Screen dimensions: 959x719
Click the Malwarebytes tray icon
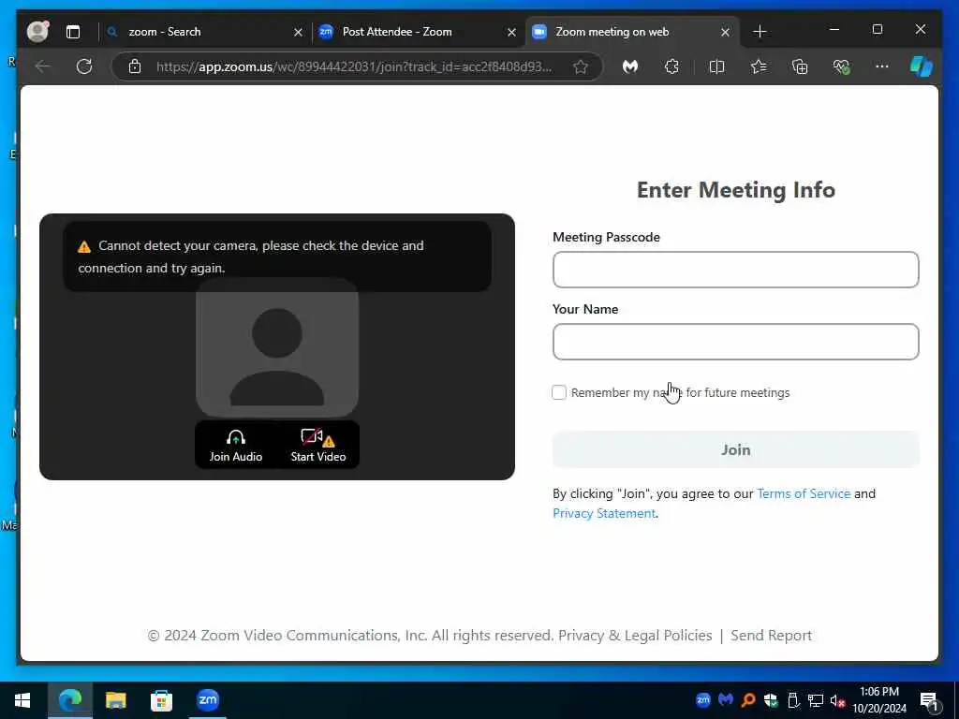[x=726, y=699]
